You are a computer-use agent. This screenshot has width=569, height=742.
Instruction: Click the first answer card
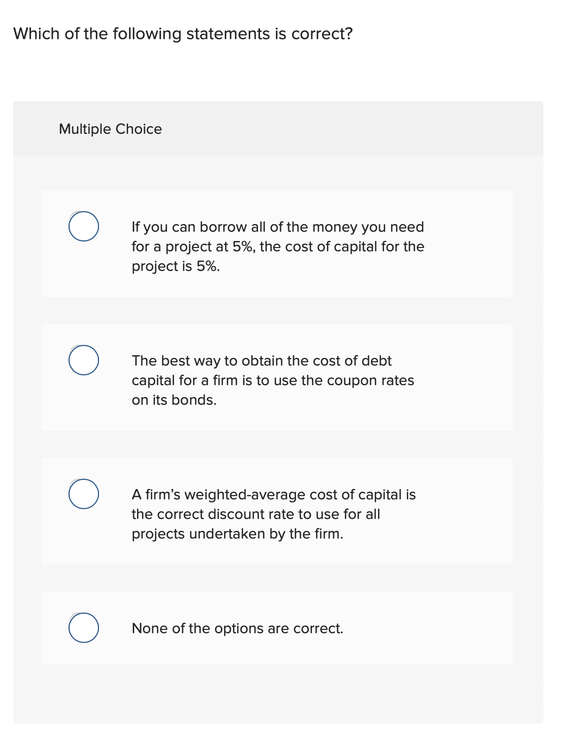click(277, 243)
